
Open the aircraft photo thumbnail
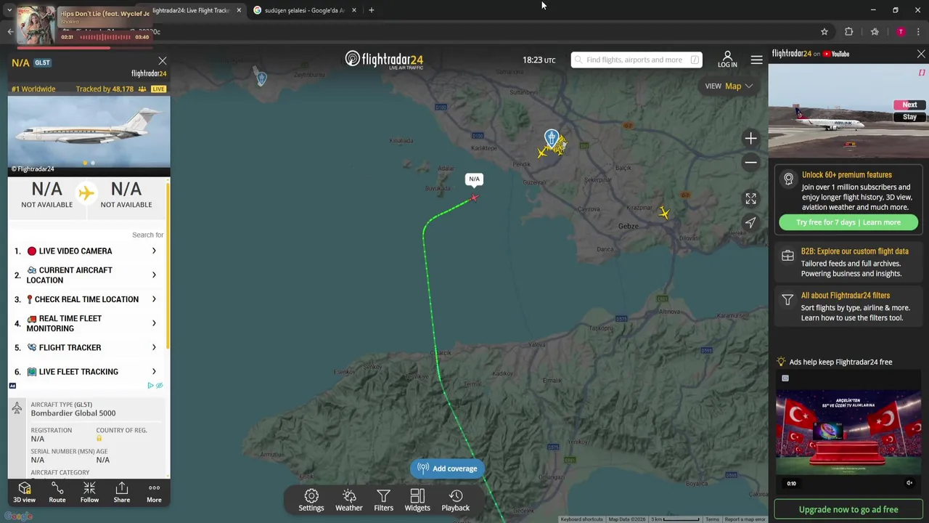tap(89, 133)
